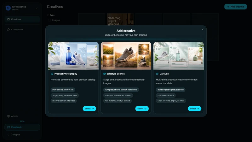Click the Lifestyle Scenes card title
This screenshot has height=142, width=252.
pos(116,74)
